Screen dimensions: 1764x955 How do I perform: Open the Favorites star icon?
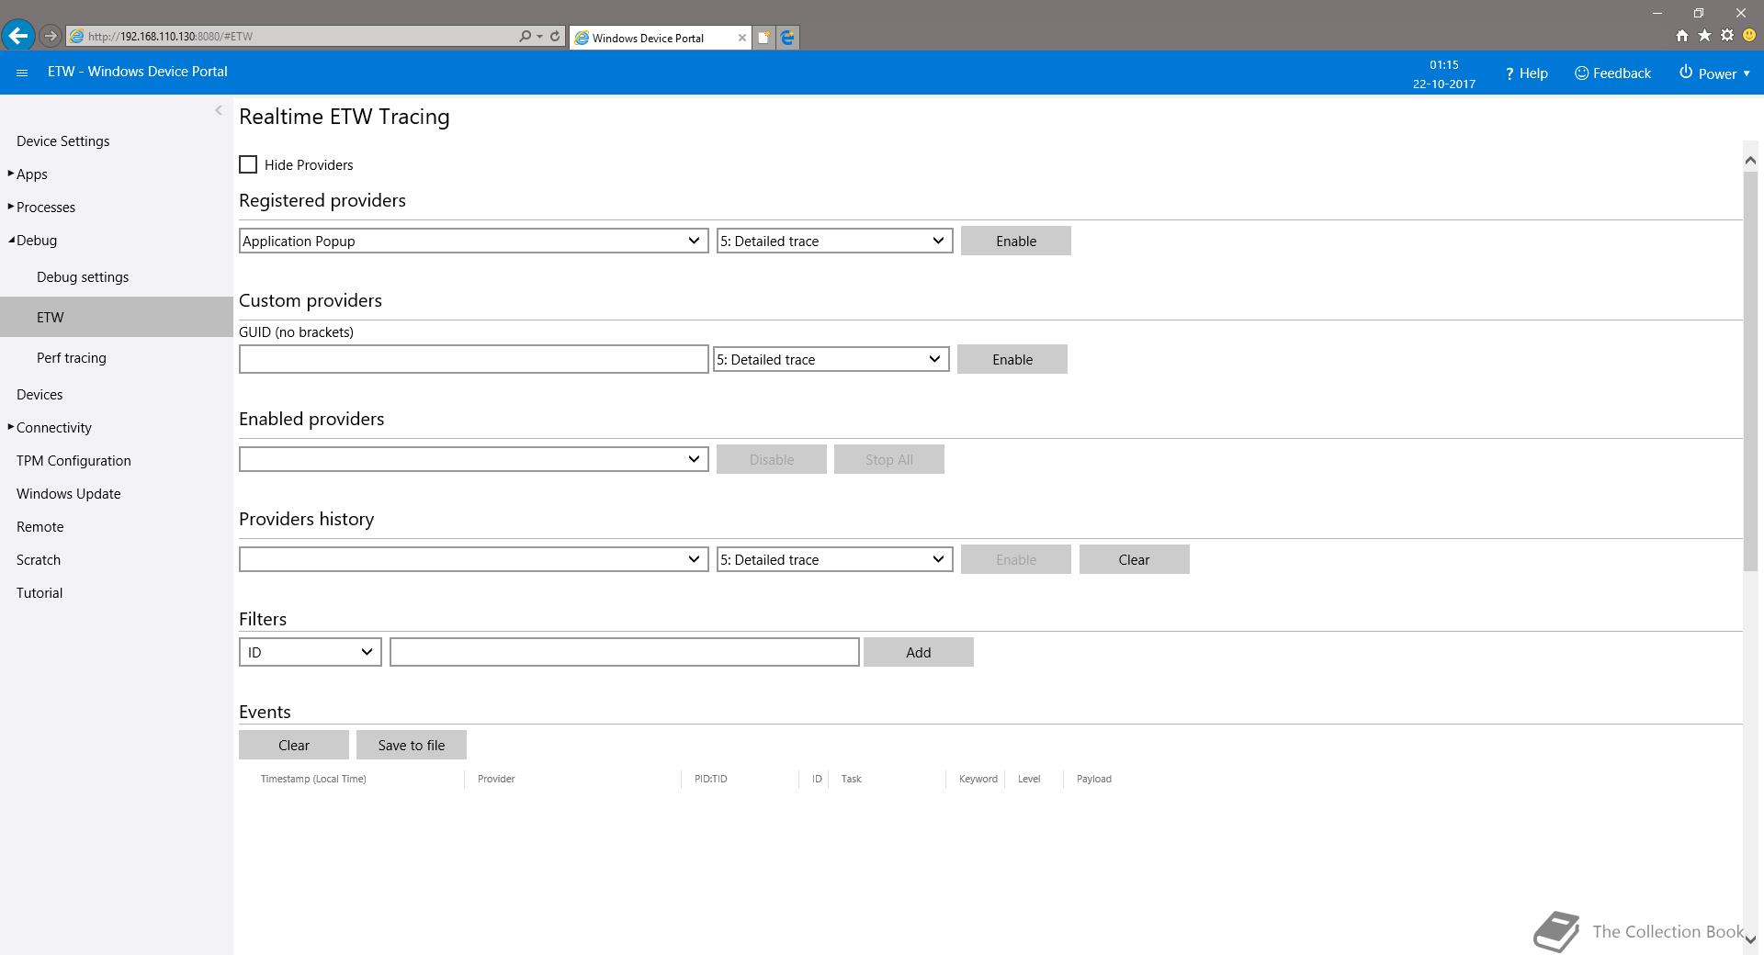1704,36
